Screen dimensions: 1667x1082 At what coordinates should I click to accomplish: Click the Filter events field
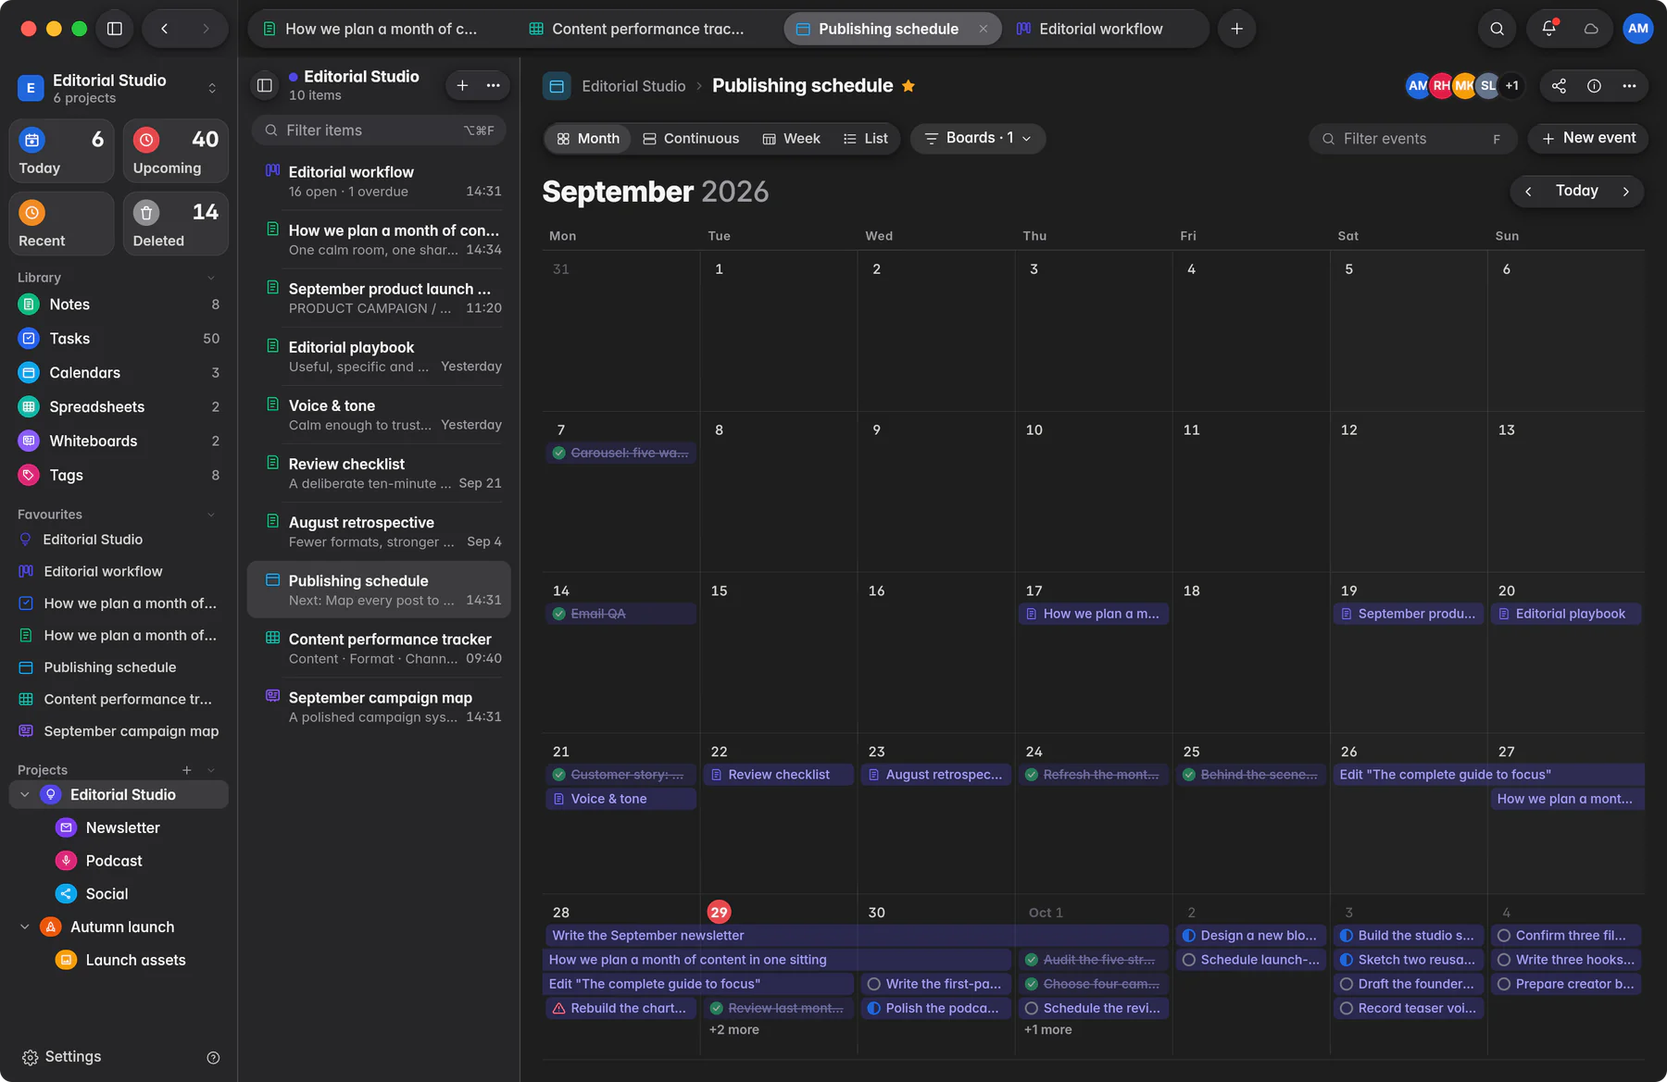1413,139
